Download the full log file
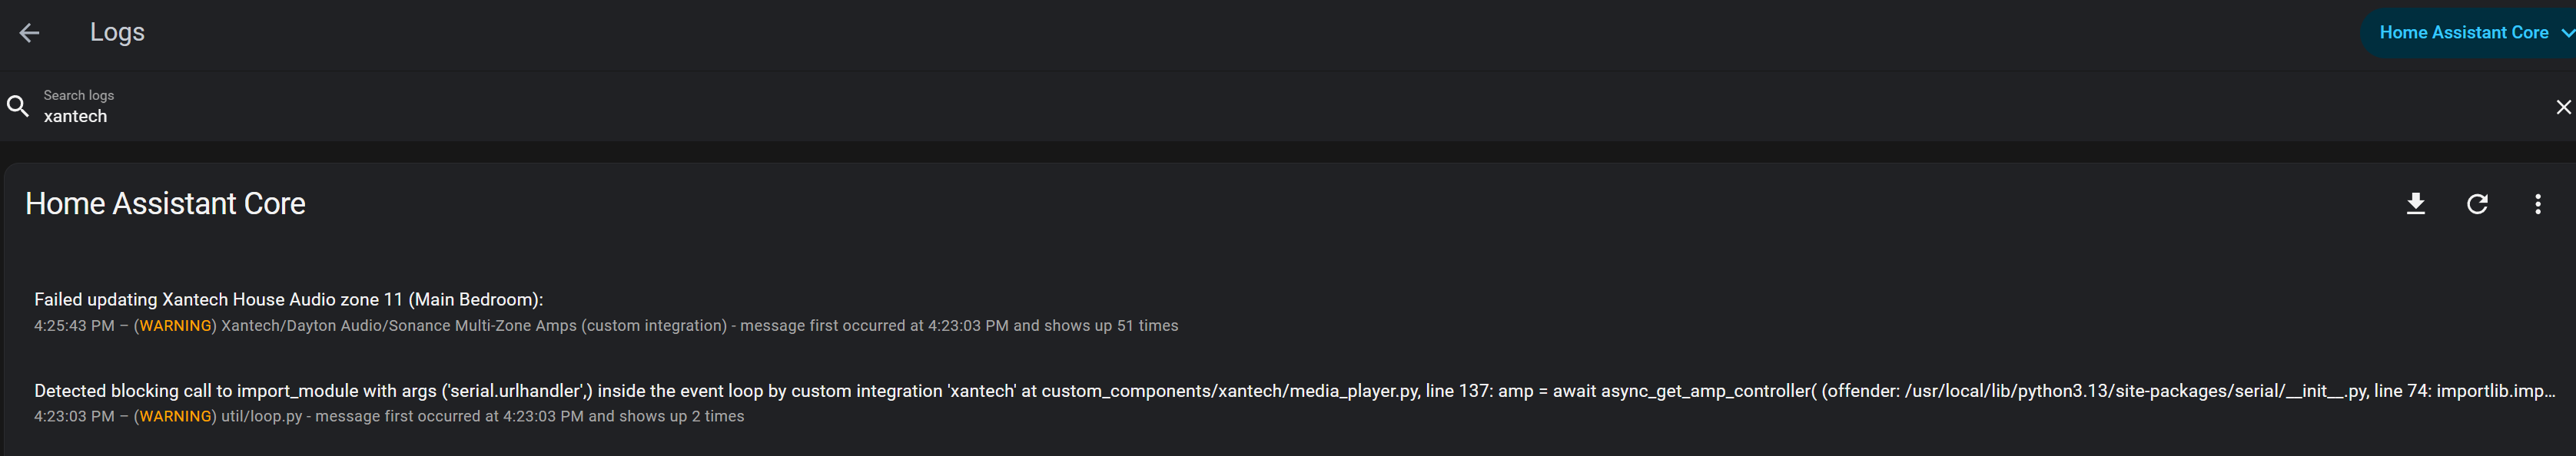The width and height of the screenshot is (2576, 456). point(2415,204)
